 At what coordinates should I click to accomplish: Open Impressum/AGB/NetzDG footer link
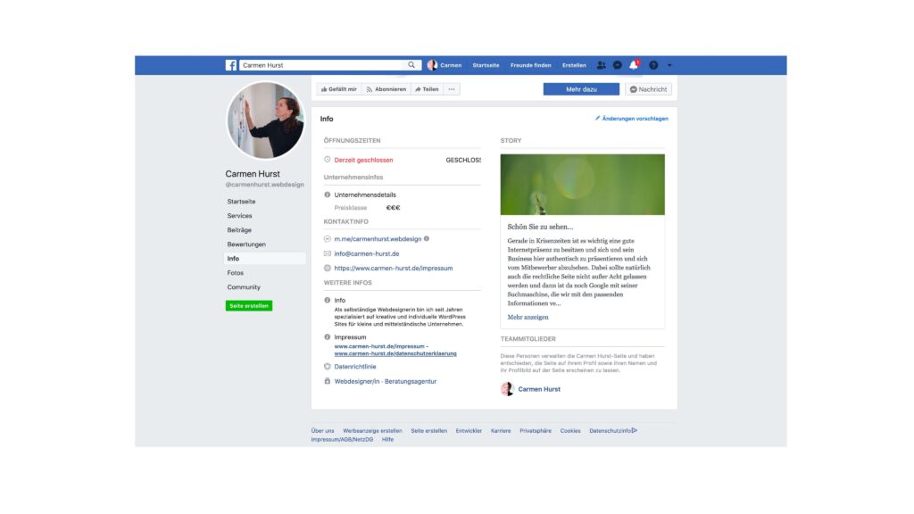click(x=342, y=439)
